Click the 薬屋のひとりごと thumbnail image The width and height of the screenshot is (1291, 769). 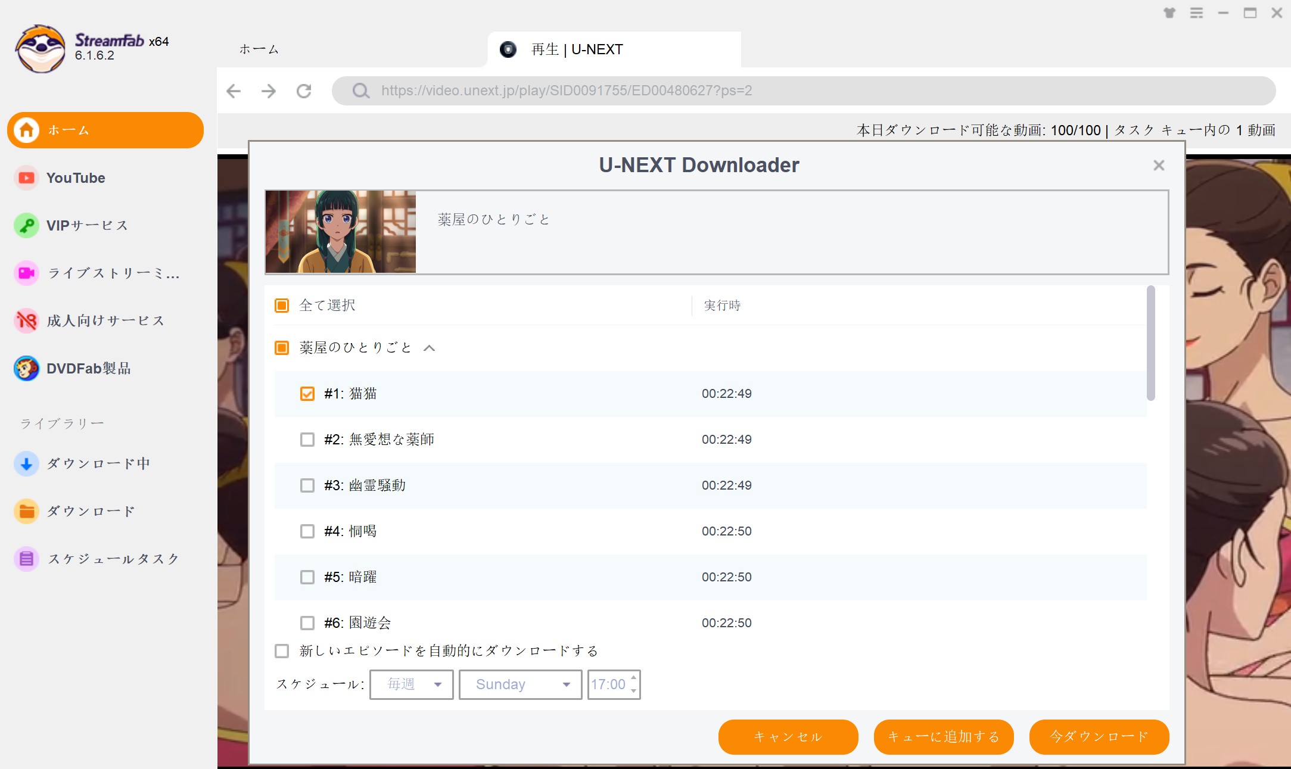coord(341,232)
